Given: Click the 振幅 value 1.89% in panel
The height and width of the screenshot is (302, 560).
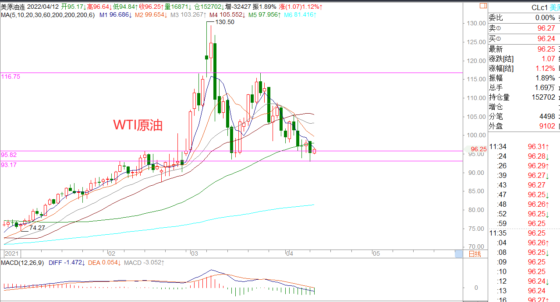Looking at the screenshot, I should [x=545, y=78].
